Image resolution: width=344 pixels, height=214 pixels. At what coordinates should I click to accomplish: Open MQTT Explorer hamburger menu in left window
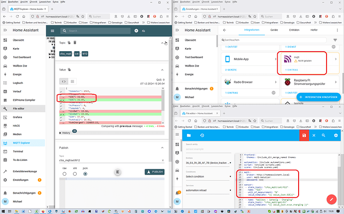[x=52, y=31]
